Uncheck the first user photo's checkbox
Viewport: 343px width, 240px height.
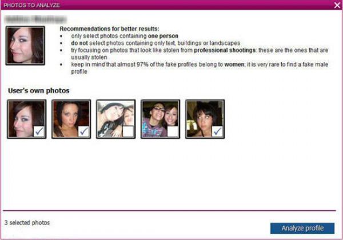point(39,131)
